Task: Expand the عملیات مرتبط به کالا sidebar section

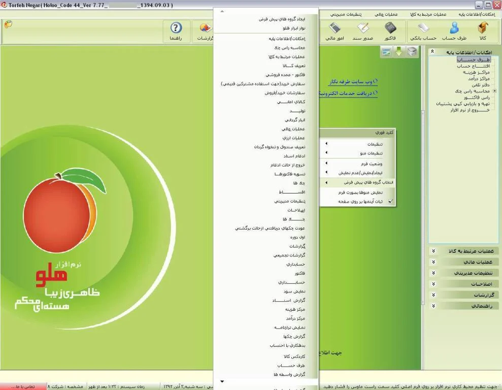Action: point(433,251)
